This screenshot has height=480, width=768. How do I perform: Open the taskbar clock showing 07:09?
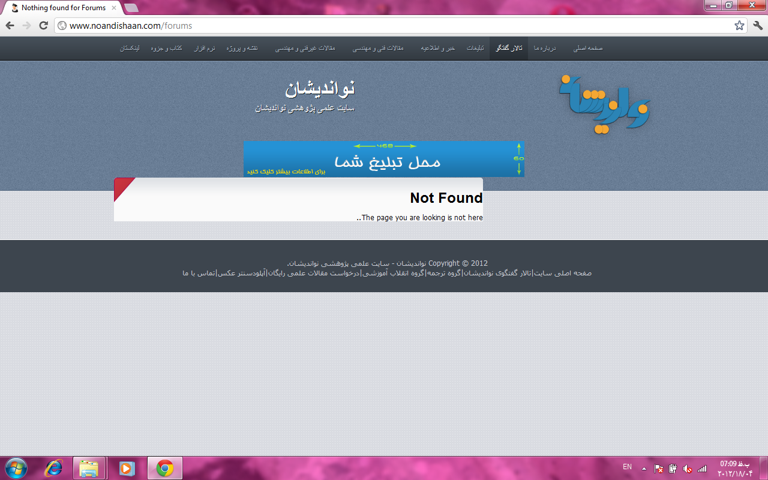coord(734,468)
